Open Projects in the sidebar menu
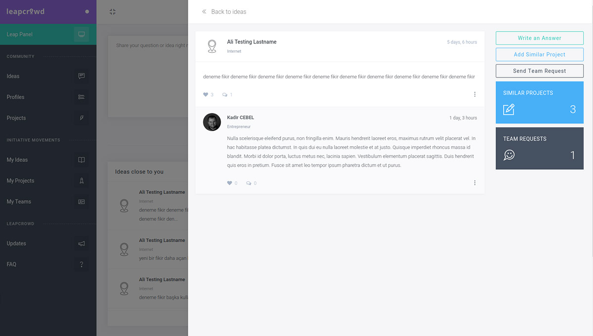This screenshot has width=593, height=336. pos(48,118)
